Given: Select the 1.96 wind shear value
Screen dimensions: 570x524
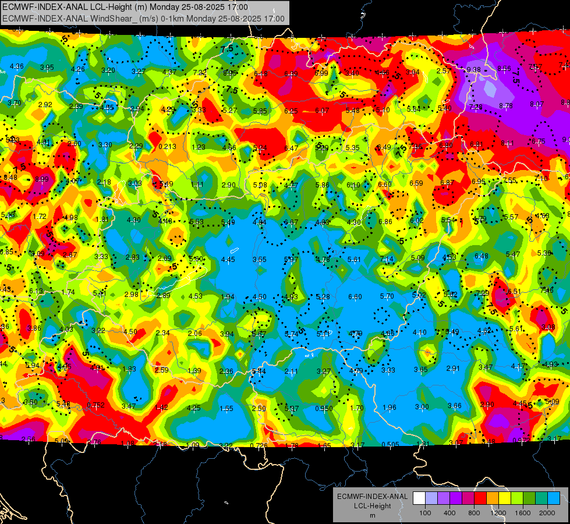Looking at the screenshot, I should 390,407.
